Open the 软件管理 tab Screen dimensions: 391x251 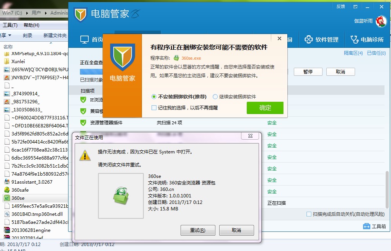tap(321, 39)
